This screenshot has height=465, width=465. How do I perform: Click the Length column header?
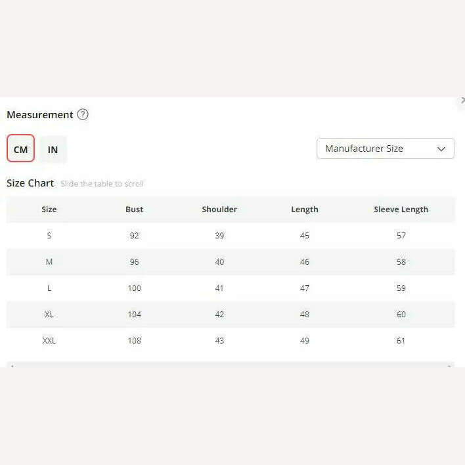point(305,210)
